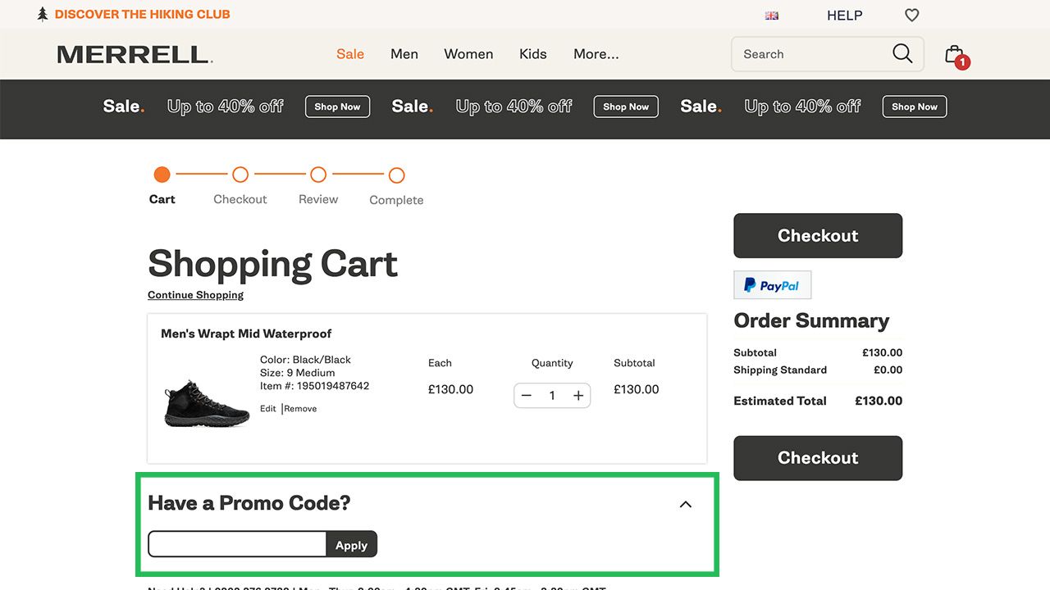Click the HELP link

coord(845,16)
